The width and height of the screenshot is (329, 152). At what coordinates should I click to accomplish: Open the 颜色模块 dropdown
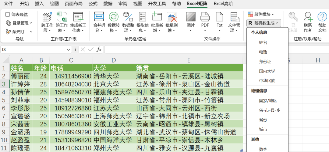[261, 15]
